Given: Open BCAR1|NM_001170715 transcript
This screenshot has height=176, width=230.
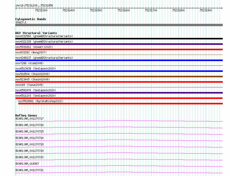Looking at the screenshot, I should click(29, 131).
